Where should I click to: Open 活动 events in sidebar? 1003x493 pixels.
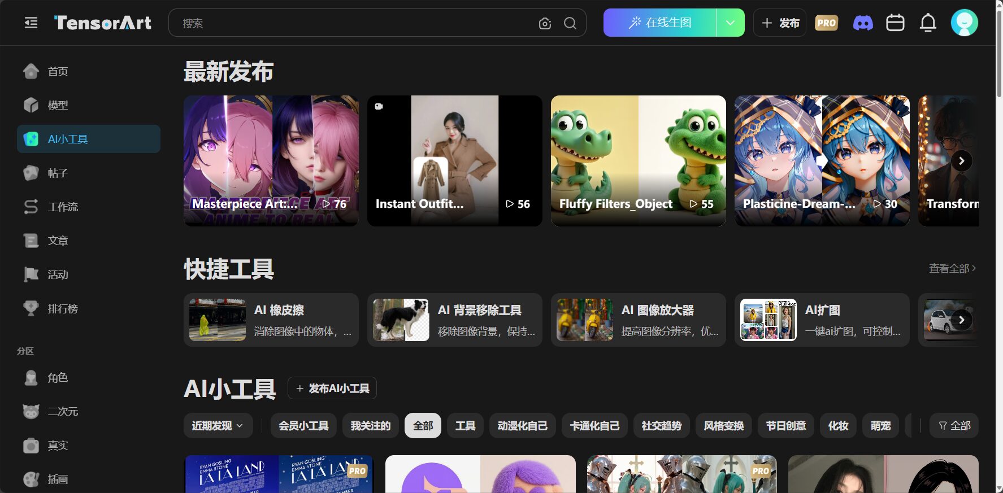pos(89,274)
